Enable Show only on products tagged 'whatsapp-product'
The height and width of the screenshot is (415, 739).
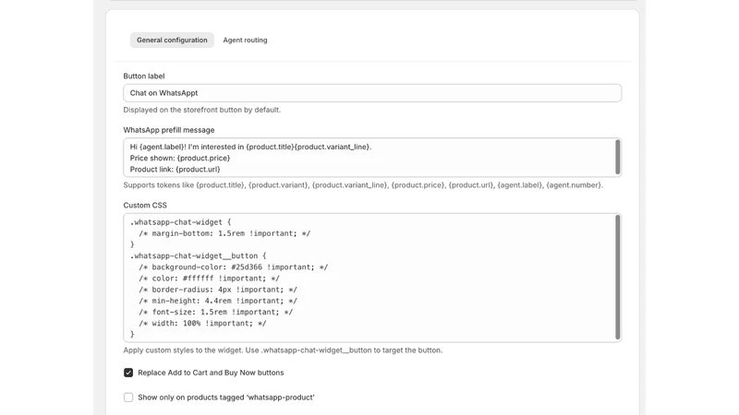coord(128,397)
